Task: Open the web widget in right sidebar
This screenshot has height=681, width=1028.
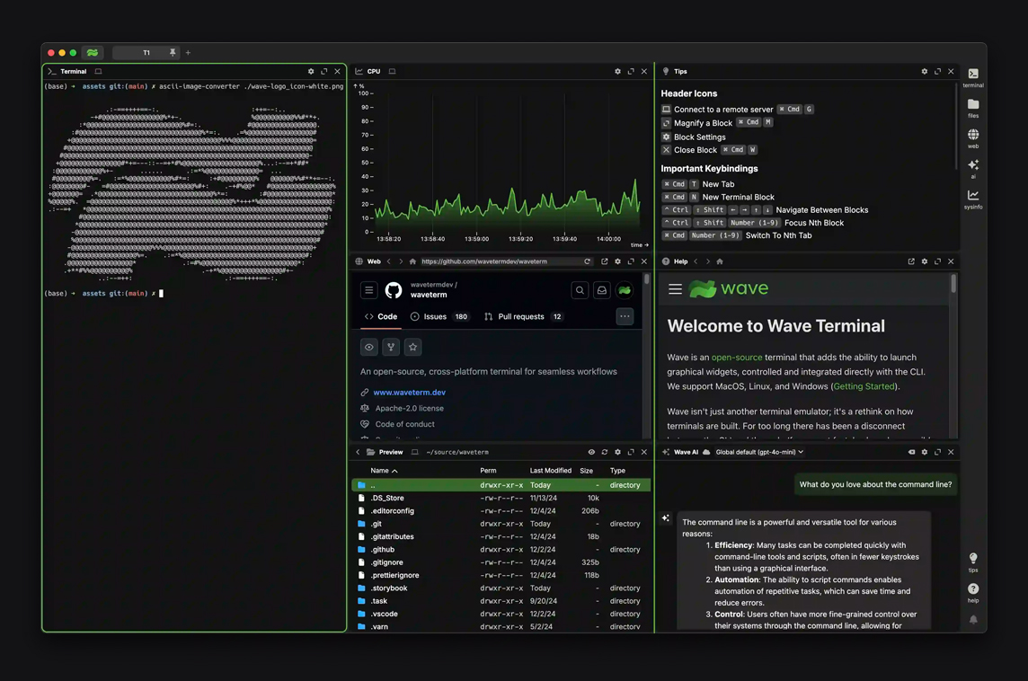Action: (x=973, y=138)
